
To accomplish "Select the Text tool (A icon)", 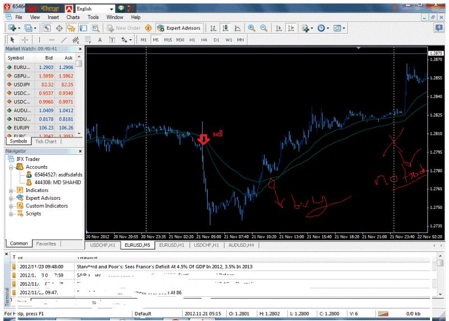I will (x=100, y=40).
